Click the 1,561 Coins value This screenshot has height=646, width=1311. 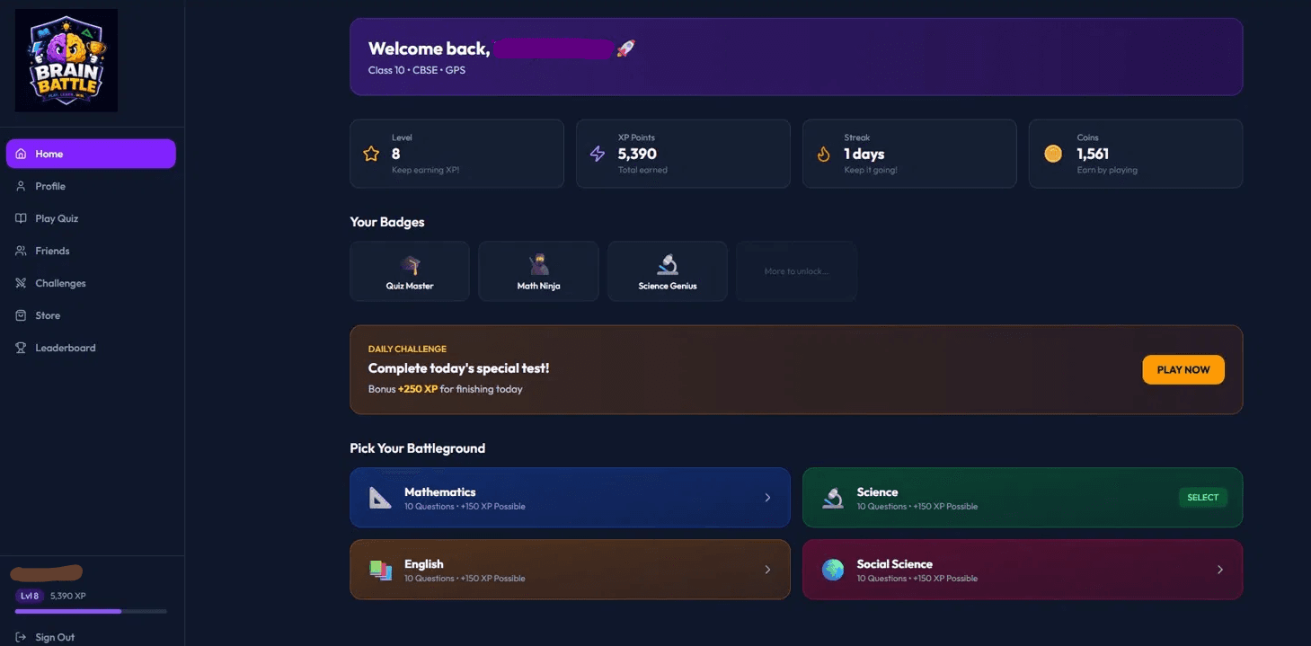click(1093, 154)
